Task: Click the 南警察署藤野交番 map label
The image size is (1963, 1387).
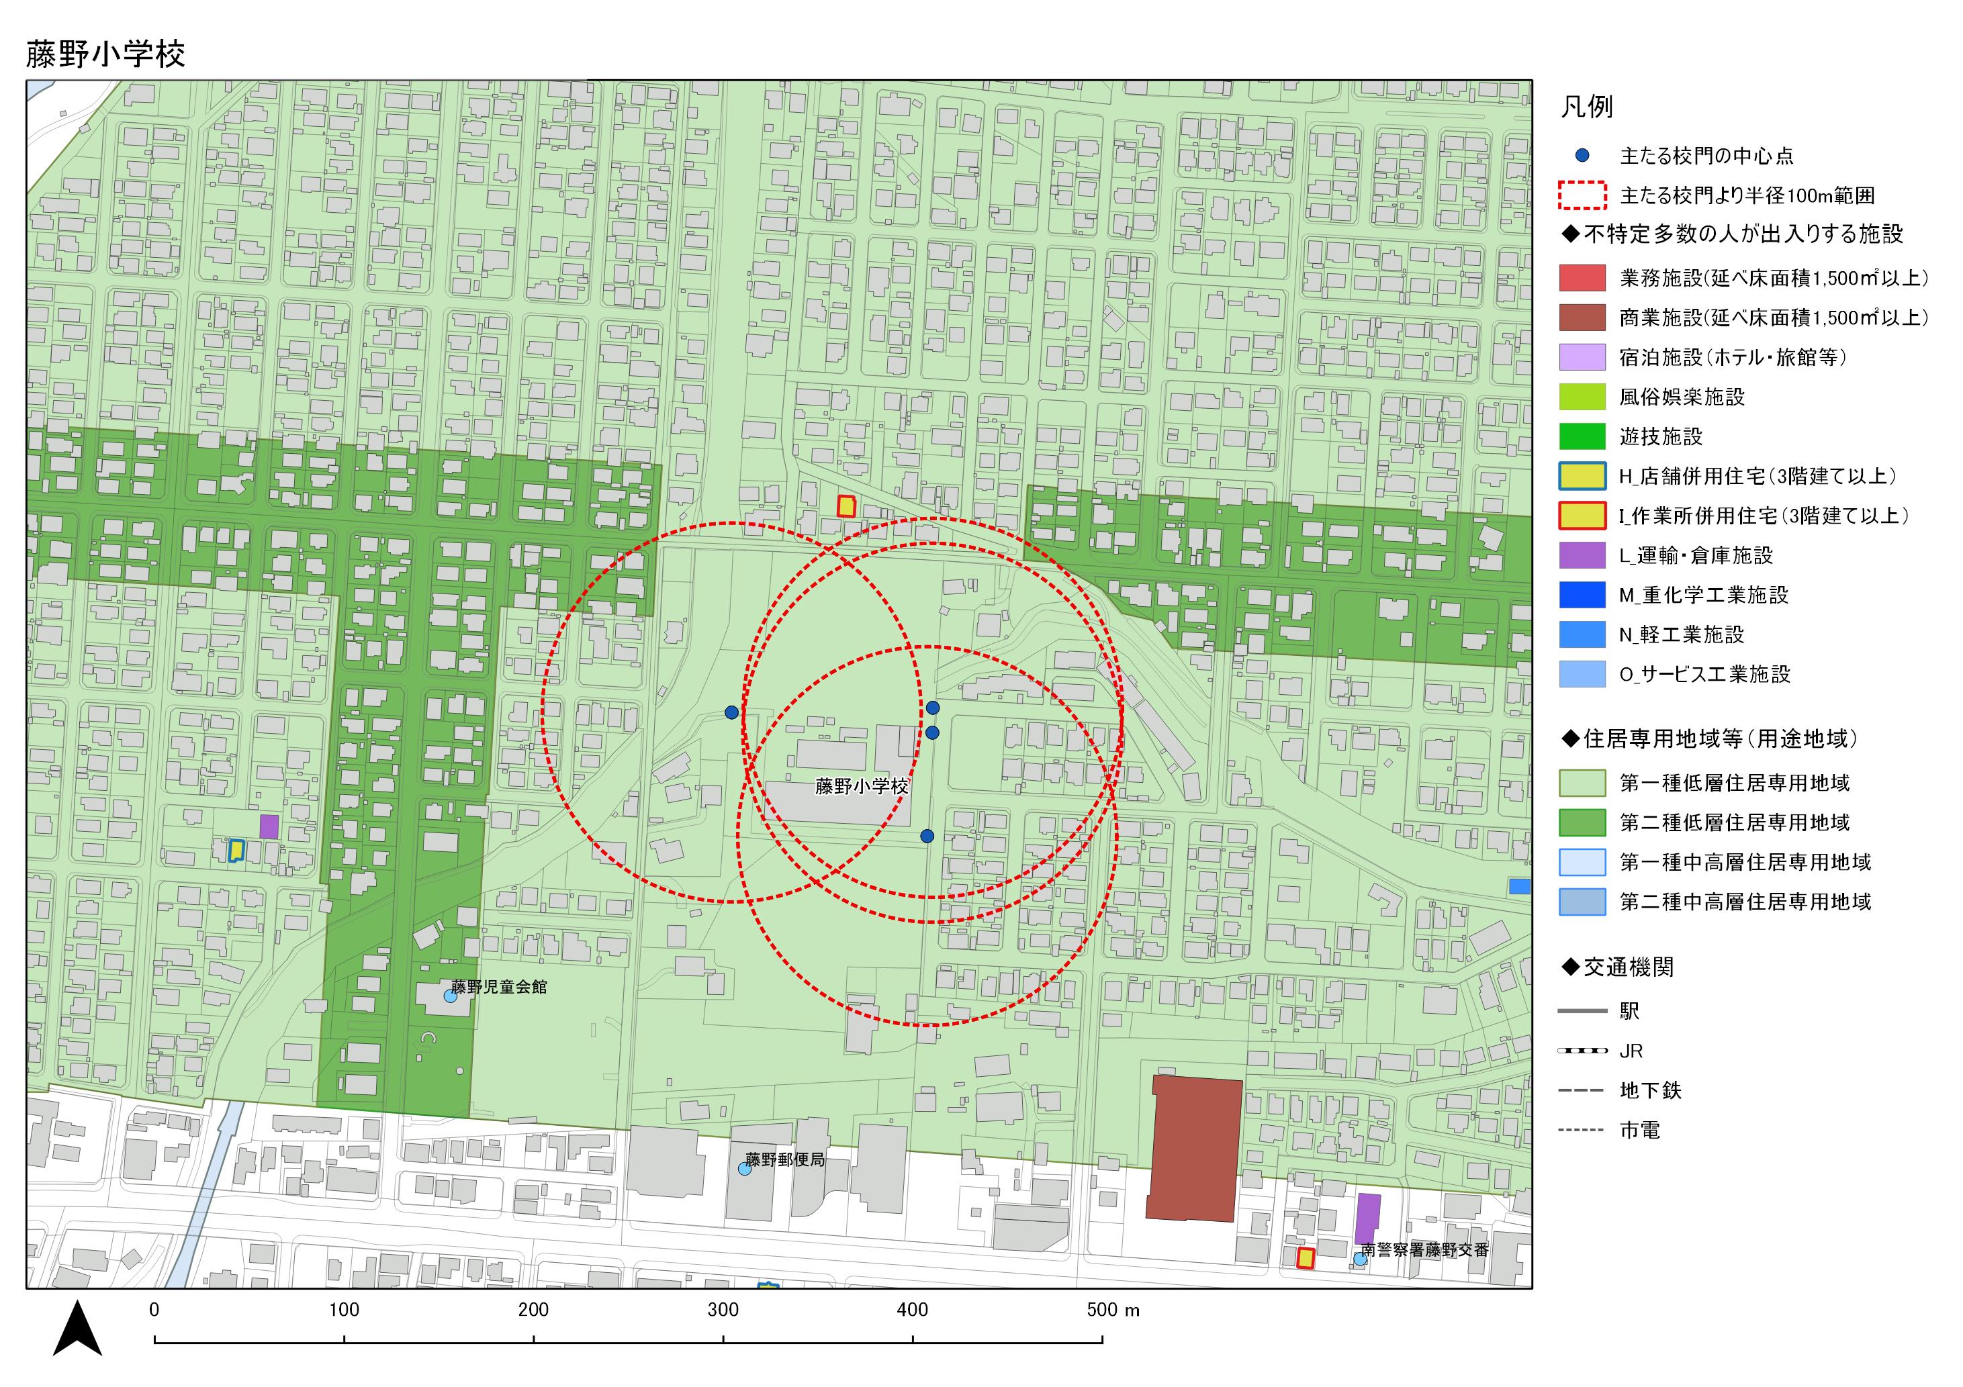Action: tap(1425, 1249)
